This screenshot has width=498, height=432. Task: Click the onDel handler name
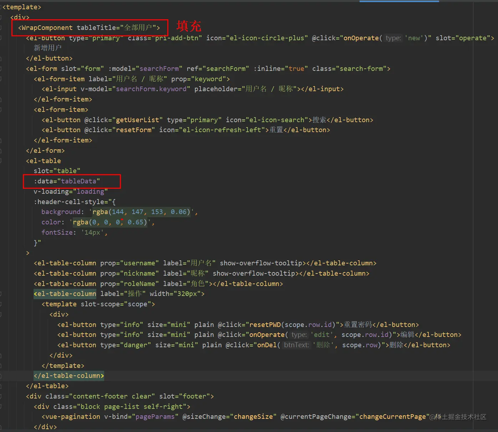click(x=267, y=345)
